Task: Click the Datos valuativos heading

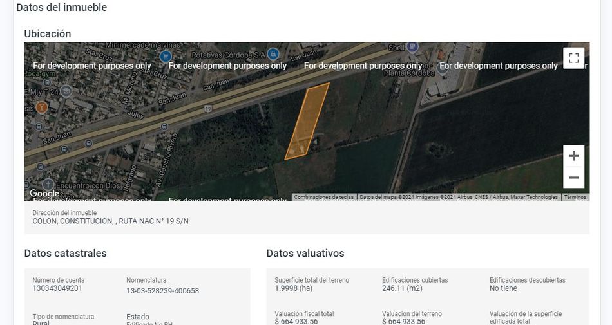Action: pos(305,254)
